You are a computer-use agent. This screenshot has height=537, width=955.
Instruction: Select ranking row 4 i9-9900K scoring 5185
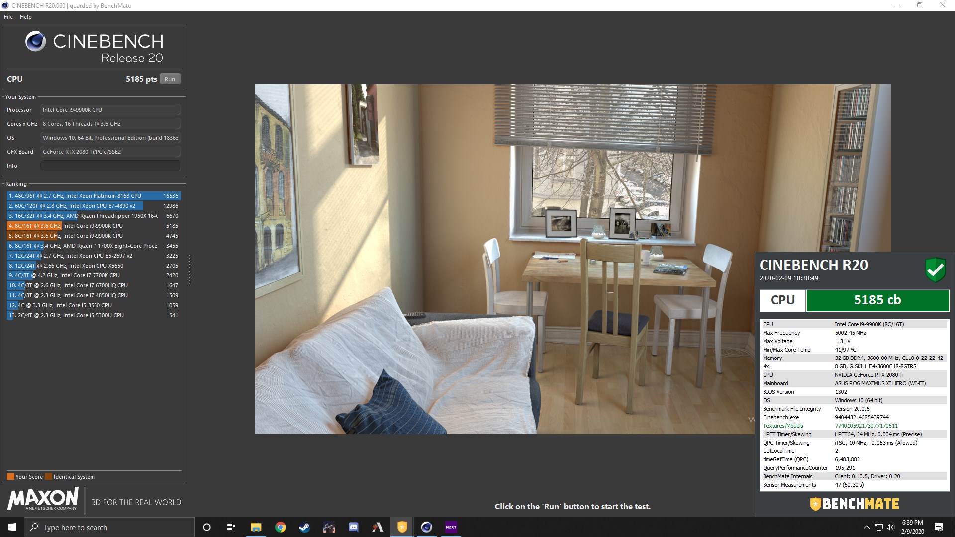[94, 226]
